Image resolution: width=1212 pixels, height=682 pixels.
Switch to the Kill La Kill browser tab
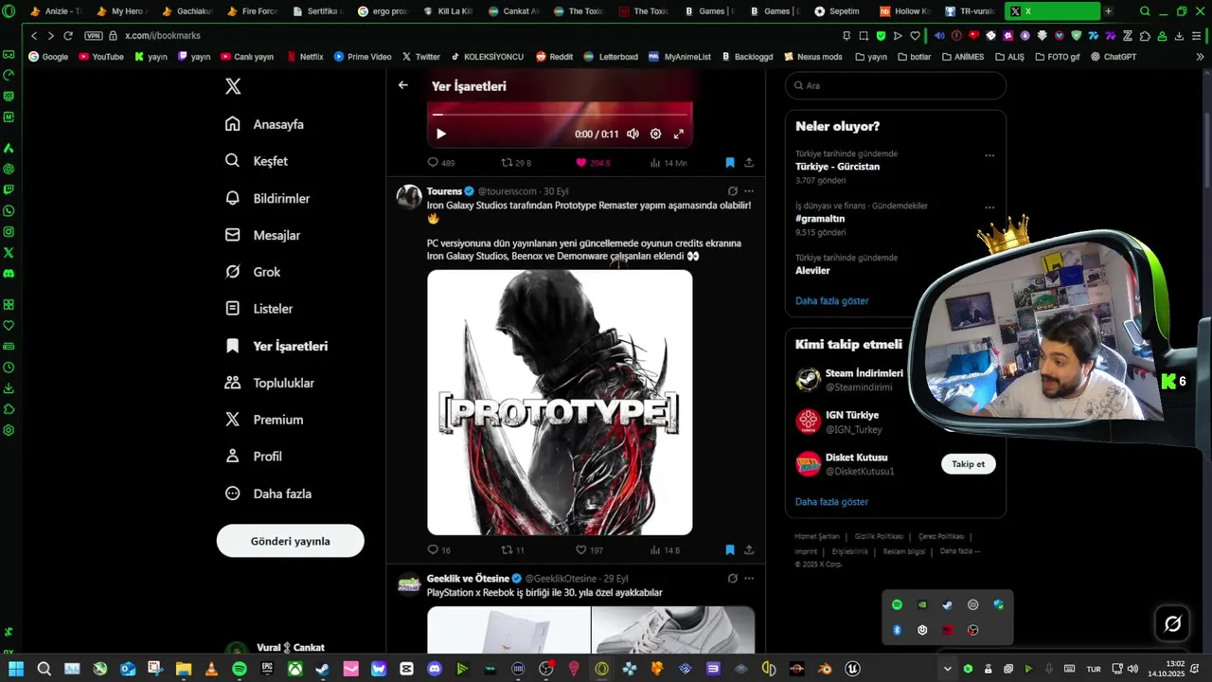449,11
